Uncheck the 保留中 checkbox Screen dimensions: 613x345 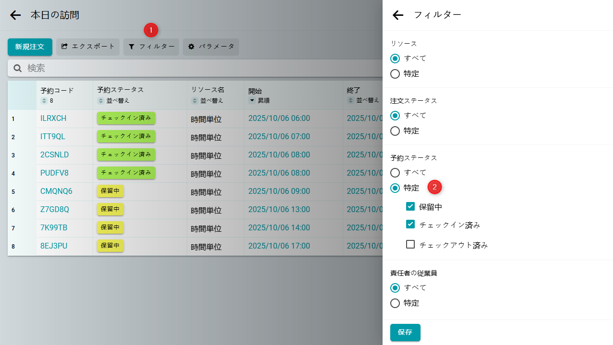(x=410, y=206)
